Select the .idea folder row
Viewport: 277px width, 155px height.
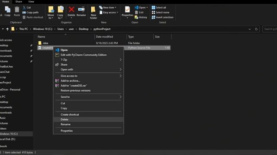(104, 43)
